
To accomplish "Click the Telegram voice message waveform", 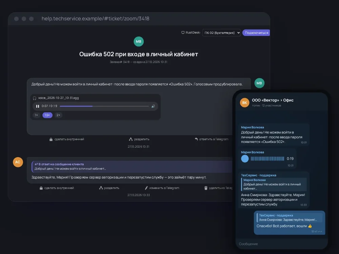I will coord(267,158).
